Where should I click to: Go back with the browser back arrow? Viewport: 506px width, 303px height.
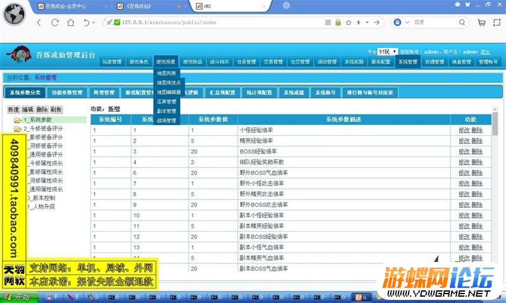coord(39,23)
